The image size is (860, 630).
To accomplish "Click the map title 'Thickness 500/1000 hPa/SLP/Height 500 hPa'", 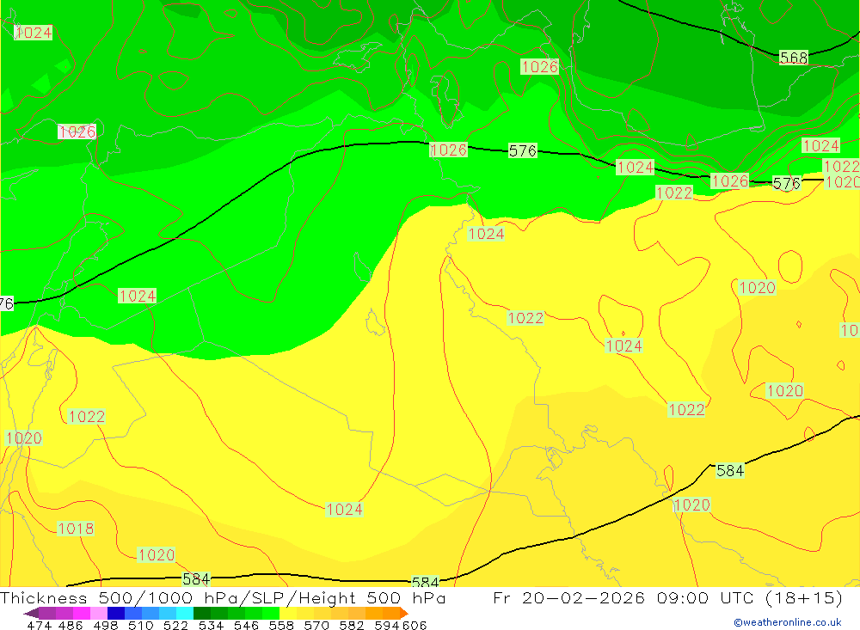I will [223, 597].
